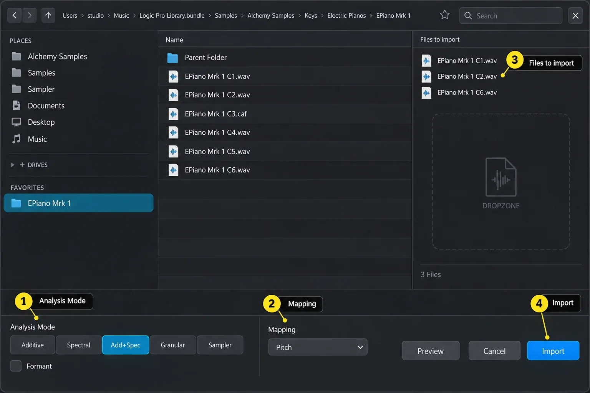Click the Music note icon in Places

pyautogui.click(x=17, y=139)
